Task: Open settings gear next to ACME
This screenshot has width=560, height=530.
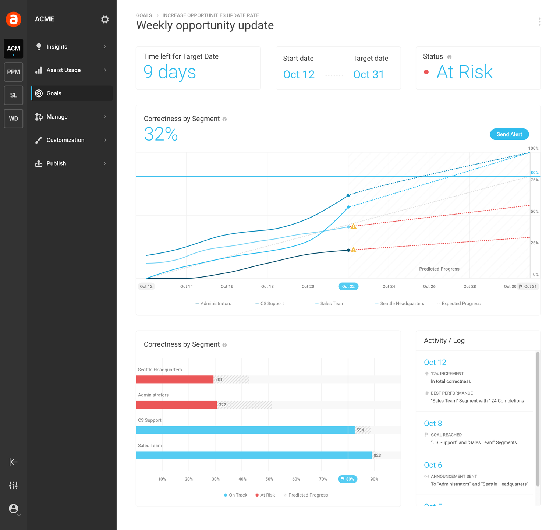Action: 105,20
